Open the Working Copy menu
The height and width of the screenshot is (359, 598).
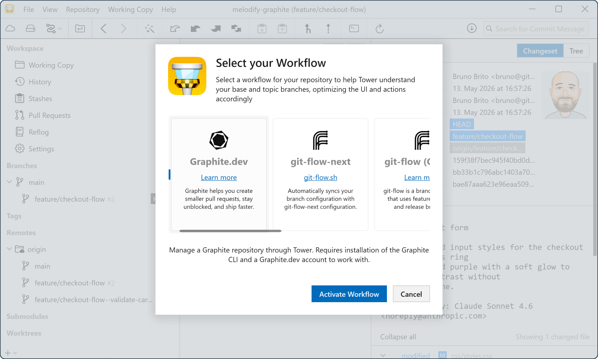coord(130,10)
